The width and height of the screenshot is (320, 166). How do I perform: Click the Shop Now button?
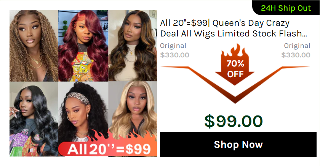tap(238, 144)
